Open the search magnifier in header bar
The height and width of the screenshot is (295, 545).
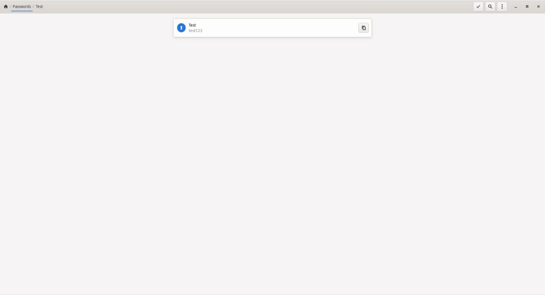(490, 6)
